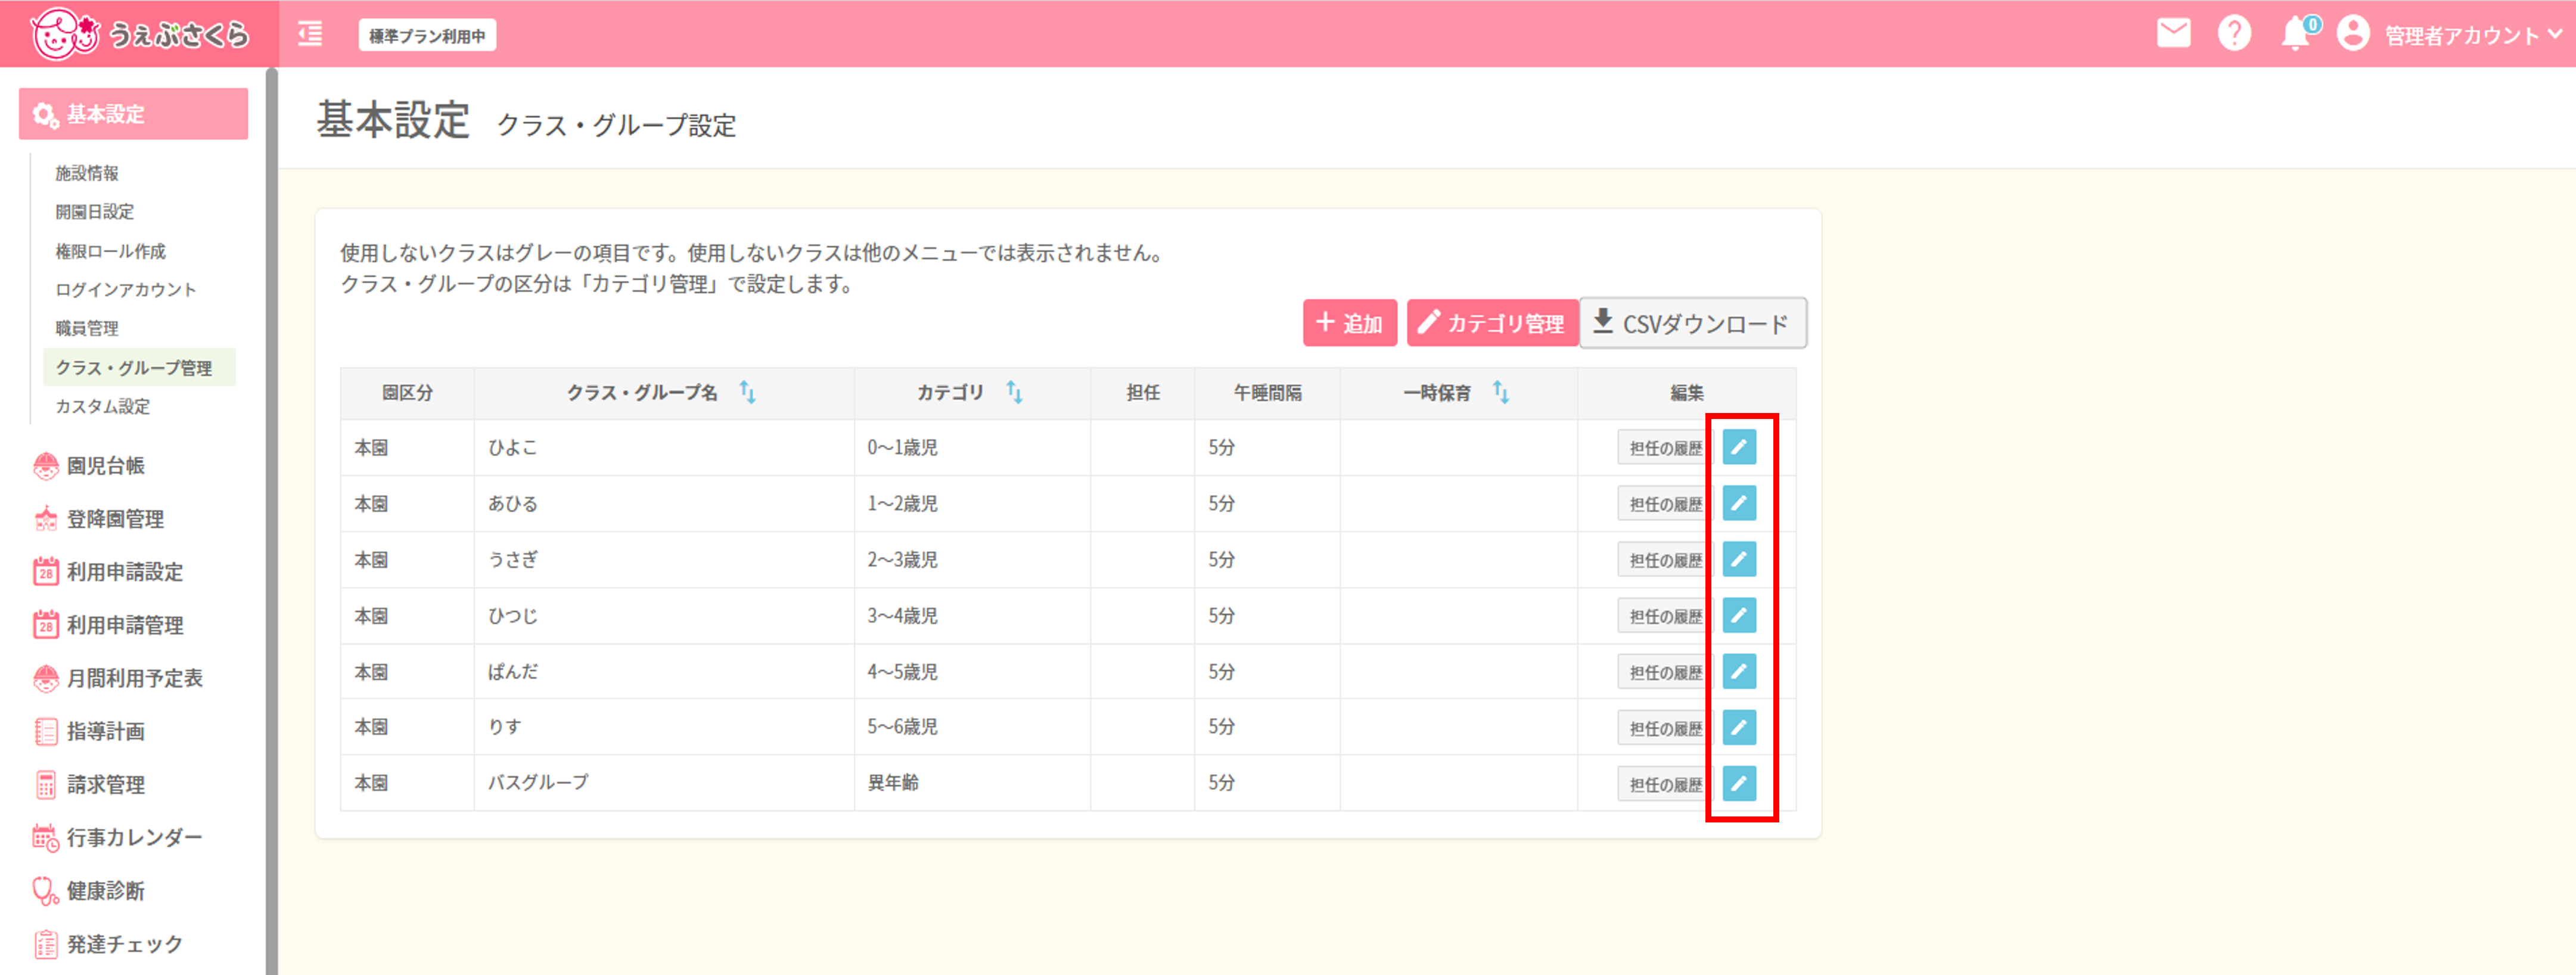Edit the りす class with pencil icon
The image size is (2576, 975).
(1739, 727)
